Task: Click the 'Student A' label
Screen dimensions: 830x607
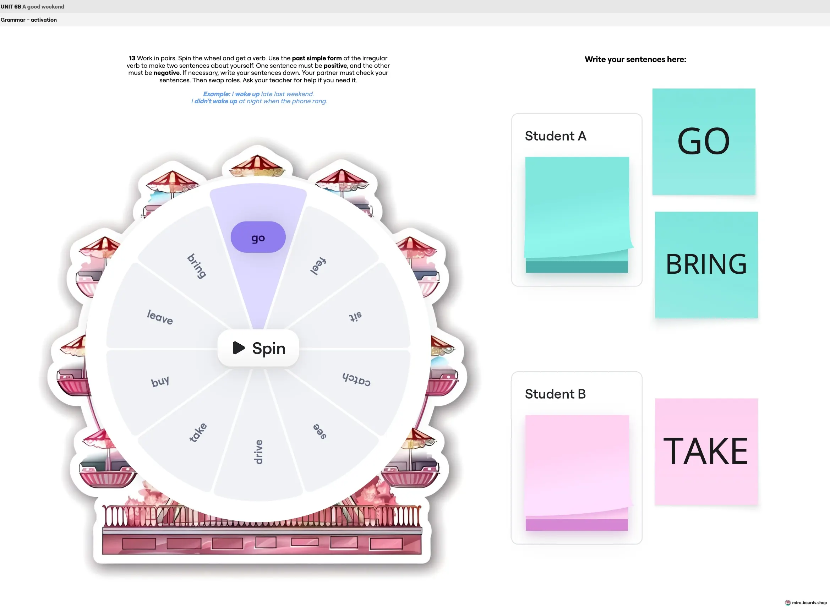Action: coord(555,136)
